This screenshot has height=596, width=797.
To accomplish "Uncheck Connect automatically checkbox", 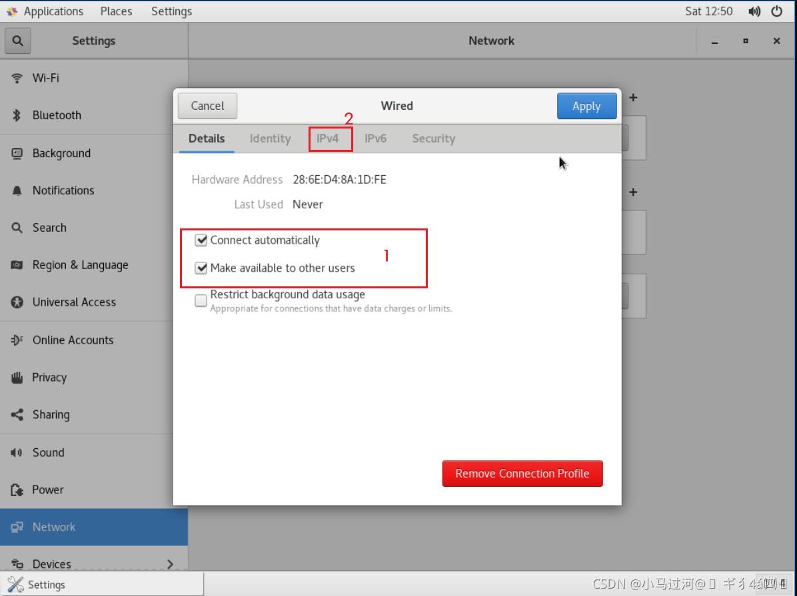I will pyautogui.click(x=201, y=240).
